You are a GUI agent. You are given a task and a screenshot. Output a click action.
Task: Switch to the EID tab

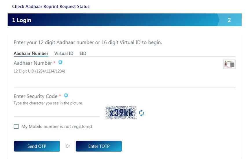[x=83, y=53]
